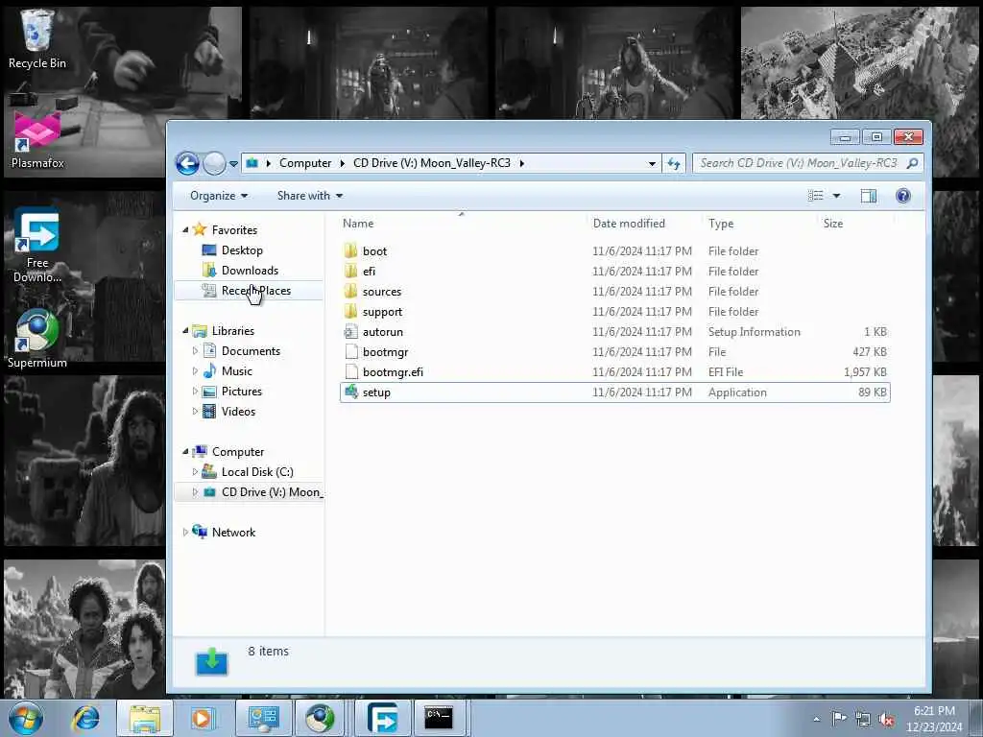Click the Change your view icon
Image resolution: width=983 pixels, height=737 pixels.
click(x=816, y=196)
